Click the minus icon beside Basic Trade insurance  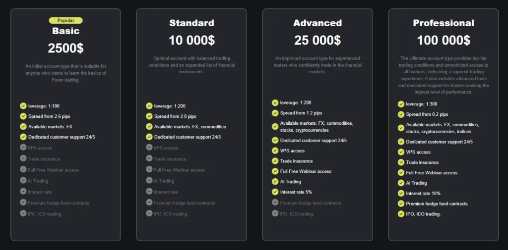pyautogui.click(x=23, y=158)
